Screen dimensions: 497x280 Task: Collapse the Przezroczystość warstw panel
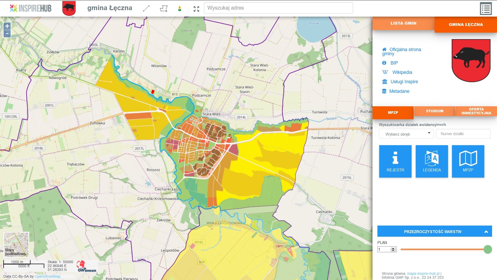tap(486, 232)
